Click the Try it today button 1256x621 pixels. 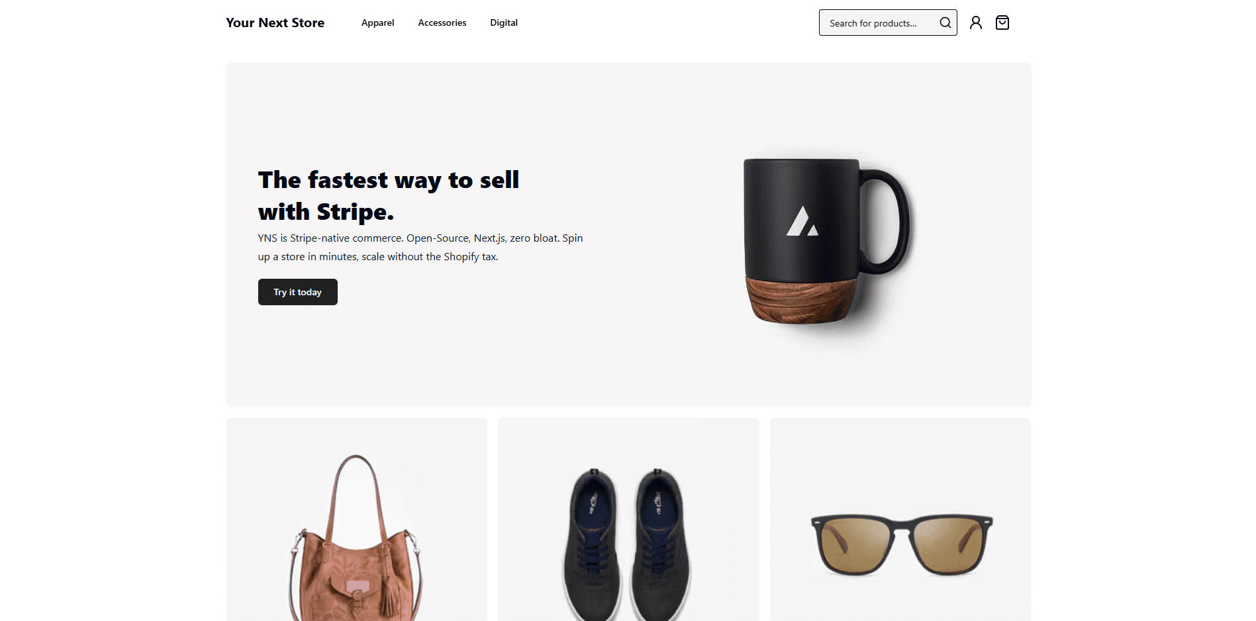[x=298, y=292]
